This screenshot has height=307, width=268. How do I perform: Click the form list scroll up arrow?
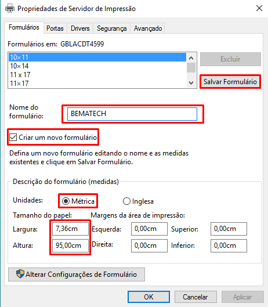(x=191, y=58)
